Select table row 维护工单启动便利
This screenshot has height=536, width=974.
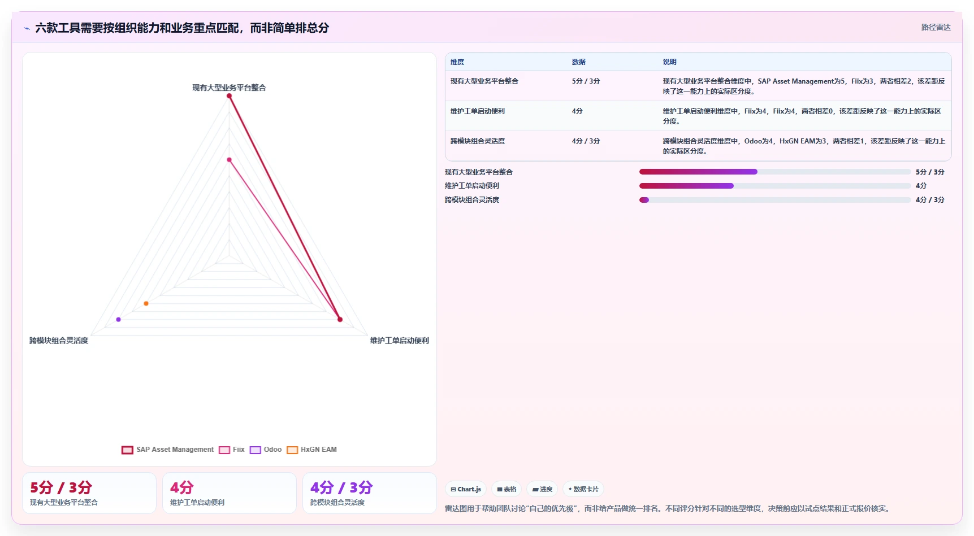coord(698,116)
